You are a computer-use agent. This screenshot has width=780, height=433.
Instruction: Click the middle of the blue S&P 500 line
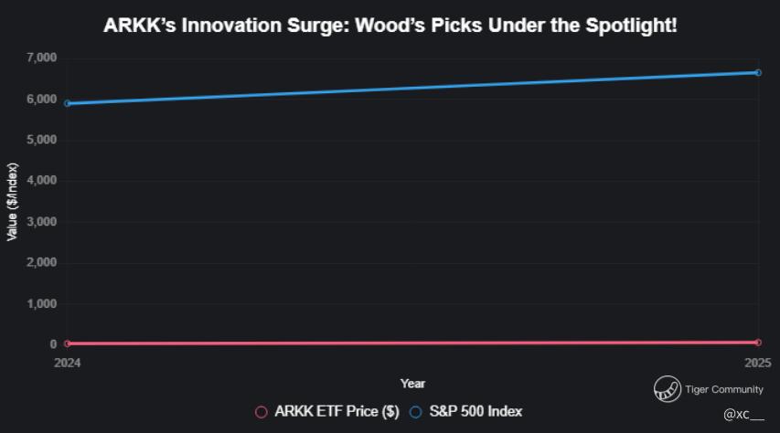412,88
